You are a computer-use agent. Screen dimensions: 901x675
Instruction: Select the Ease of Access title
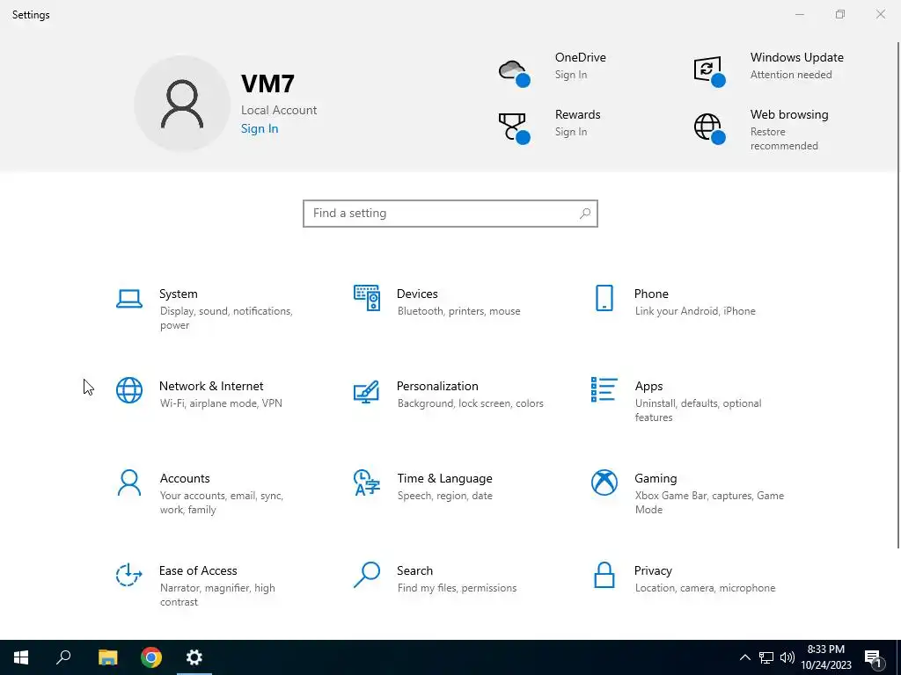[x=198, y=571]
